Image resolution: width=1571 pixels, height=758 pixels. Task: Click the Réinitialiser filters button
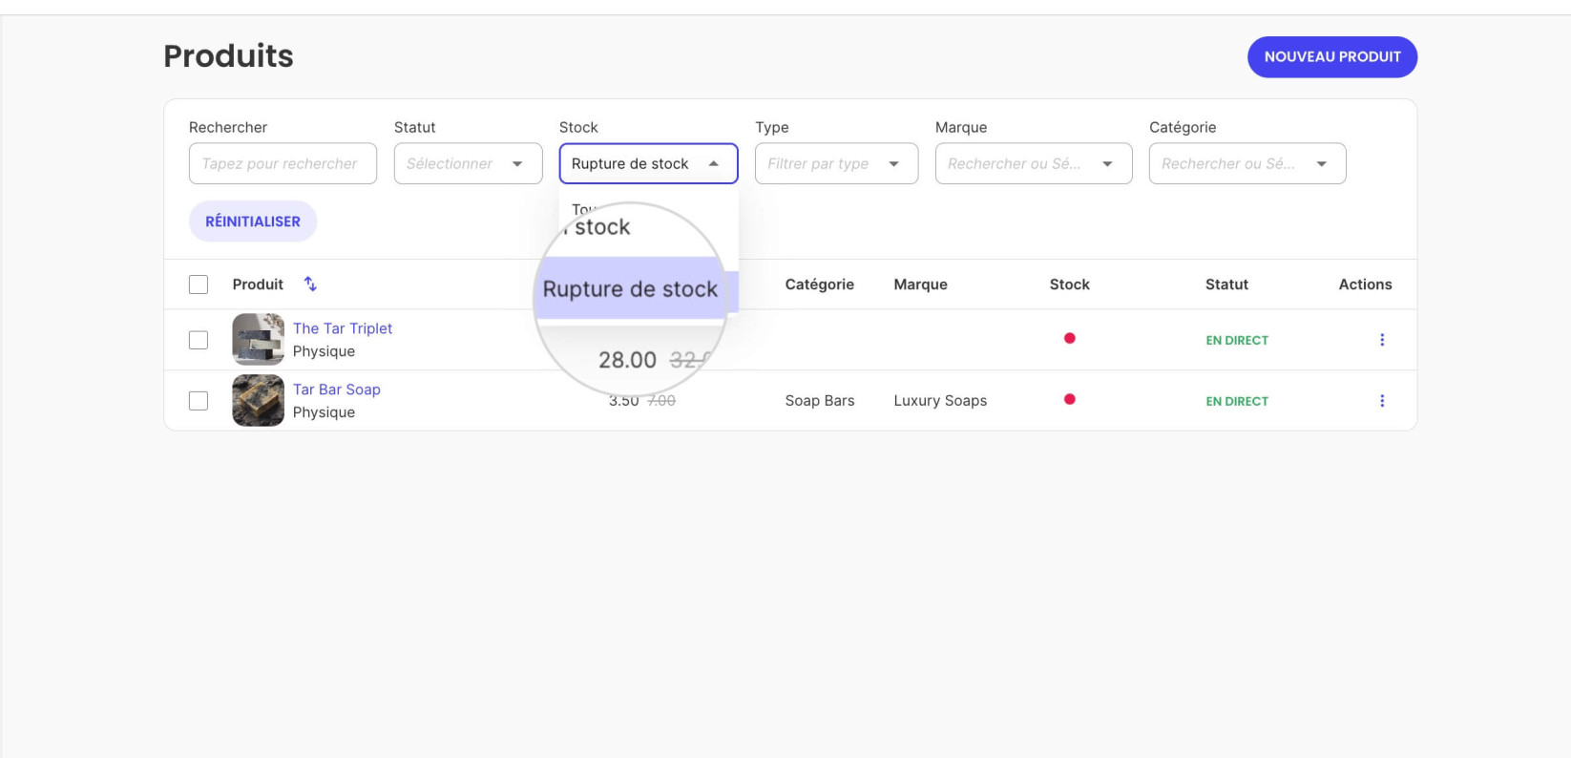point(253,221)
